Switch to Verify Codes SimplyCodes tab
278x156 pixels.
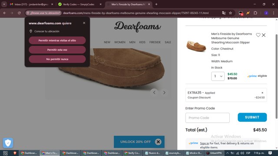click(x=79, y=4)
